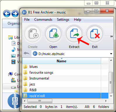This screenshot has width=116, height=112.
Task: Click Back arrow in Explorer window
Action: point(7,13)
